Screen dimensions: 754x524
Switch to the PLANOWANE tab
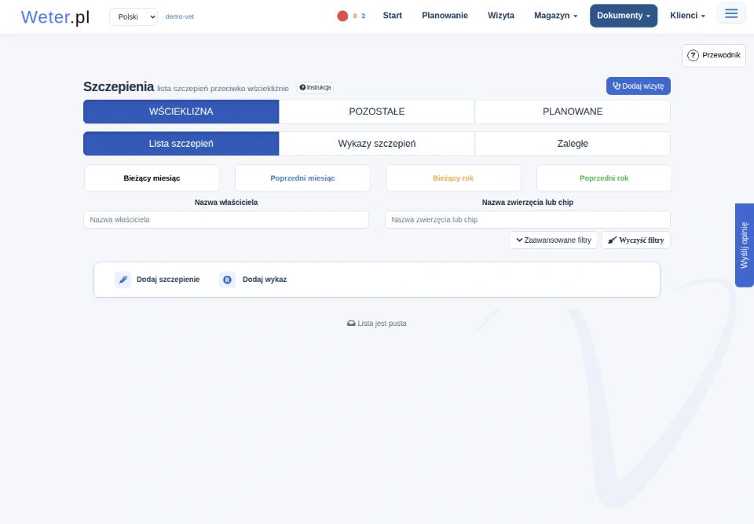pos(573,112)
